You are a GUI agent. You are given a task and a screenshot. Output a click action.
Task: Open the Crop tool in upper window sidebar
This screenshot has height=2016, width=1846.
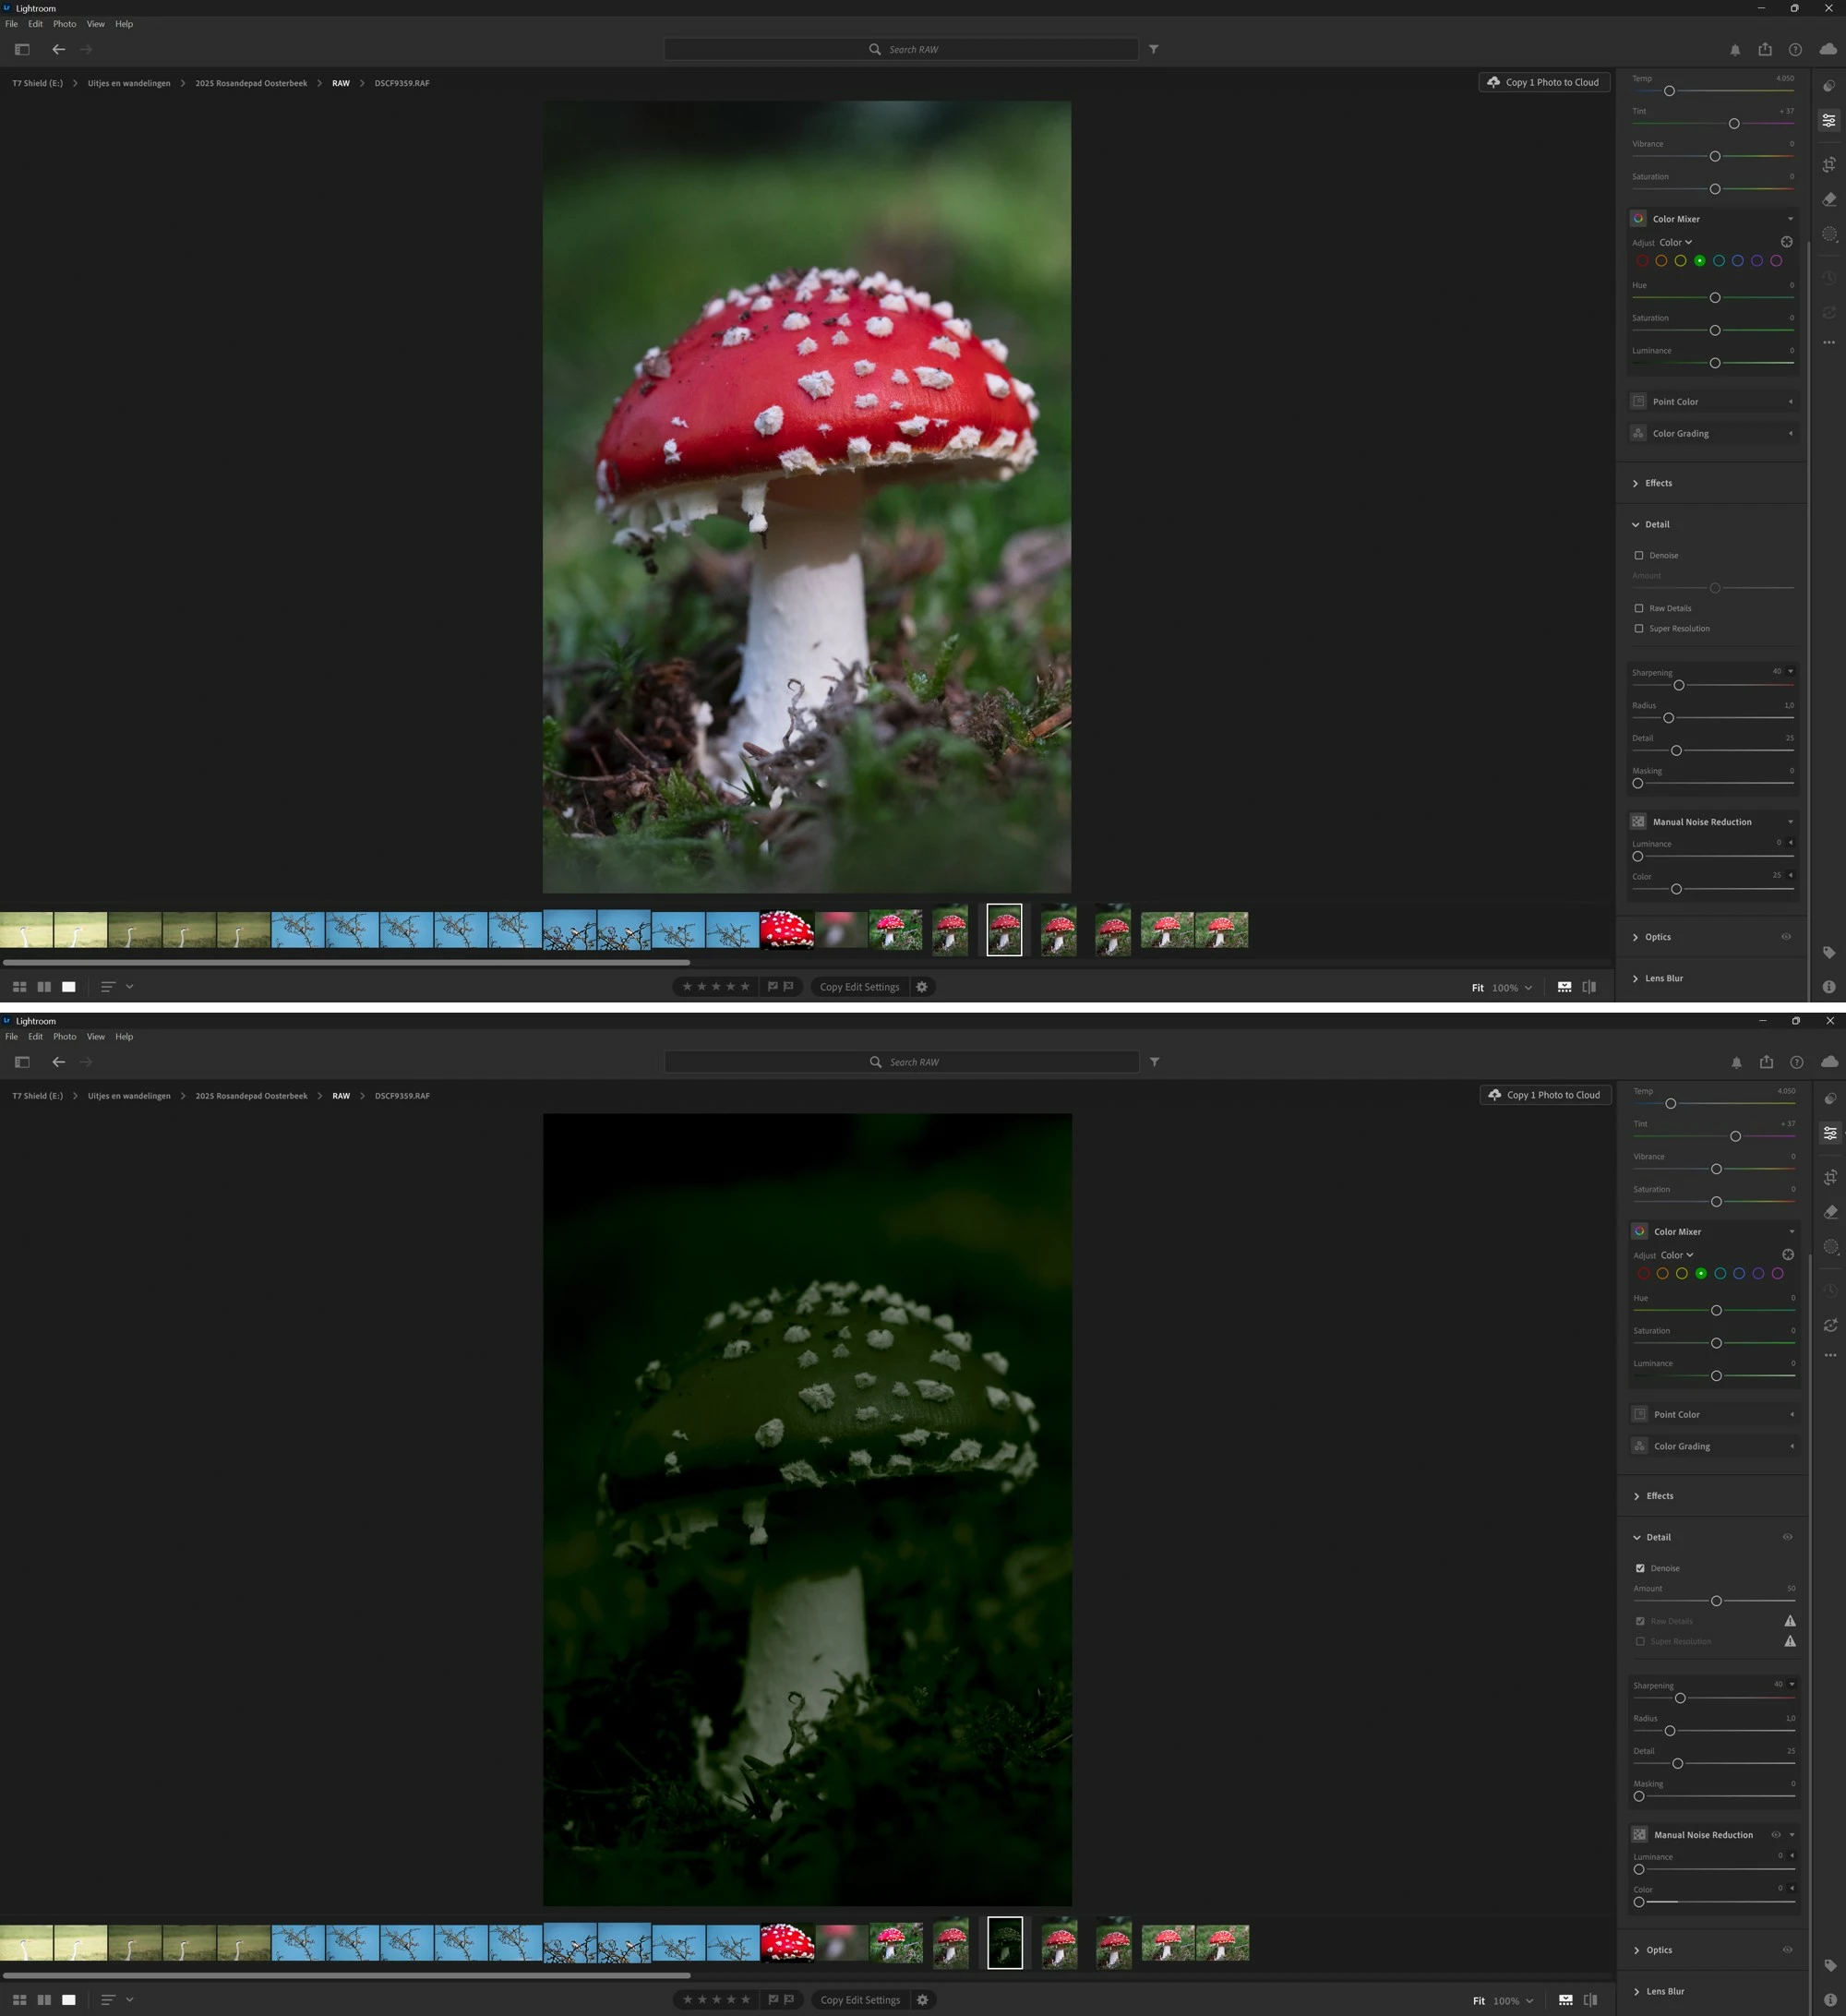(1829, 164)
